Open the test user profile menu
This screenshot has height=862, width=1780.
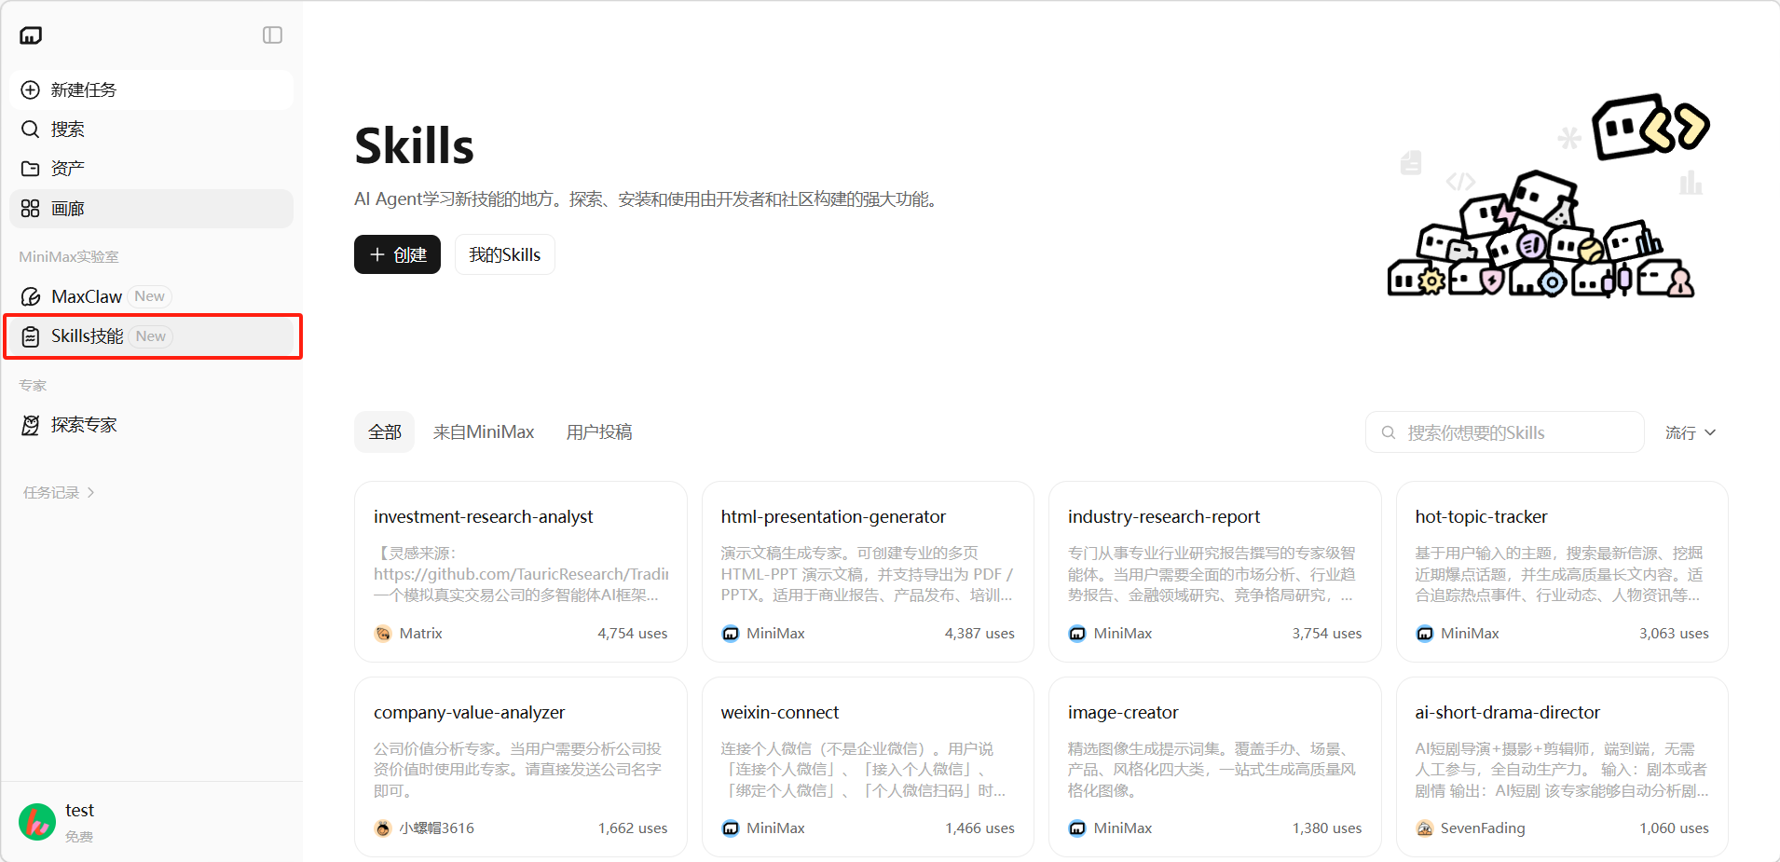point(79,821)
